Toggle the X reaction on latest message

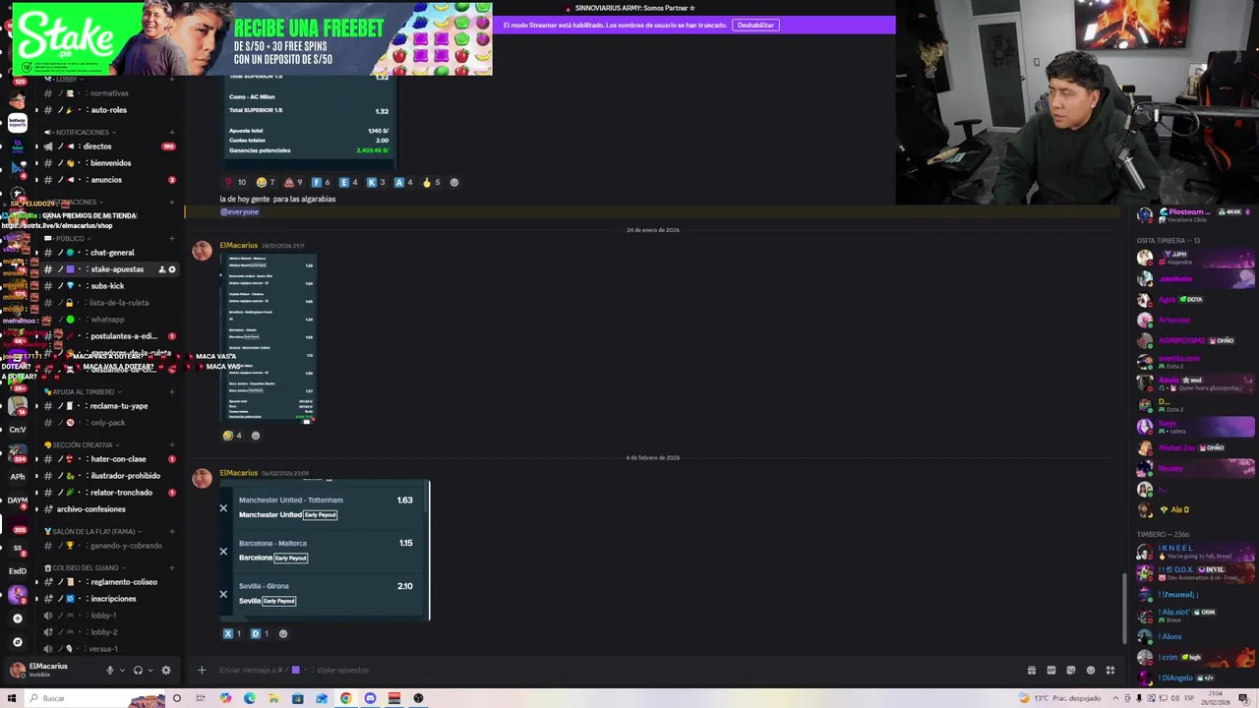[x=233, y=634]
